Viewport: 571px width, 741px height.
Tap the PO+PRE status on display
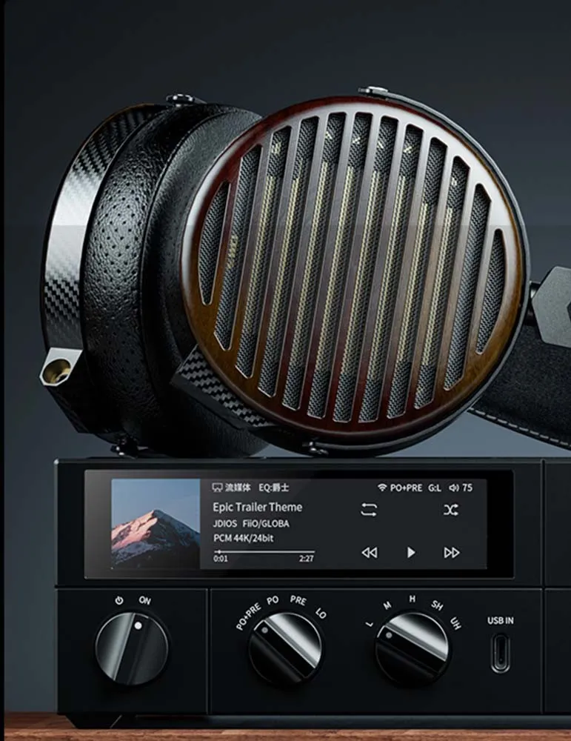pyautogui.click(x=406, y=488)
